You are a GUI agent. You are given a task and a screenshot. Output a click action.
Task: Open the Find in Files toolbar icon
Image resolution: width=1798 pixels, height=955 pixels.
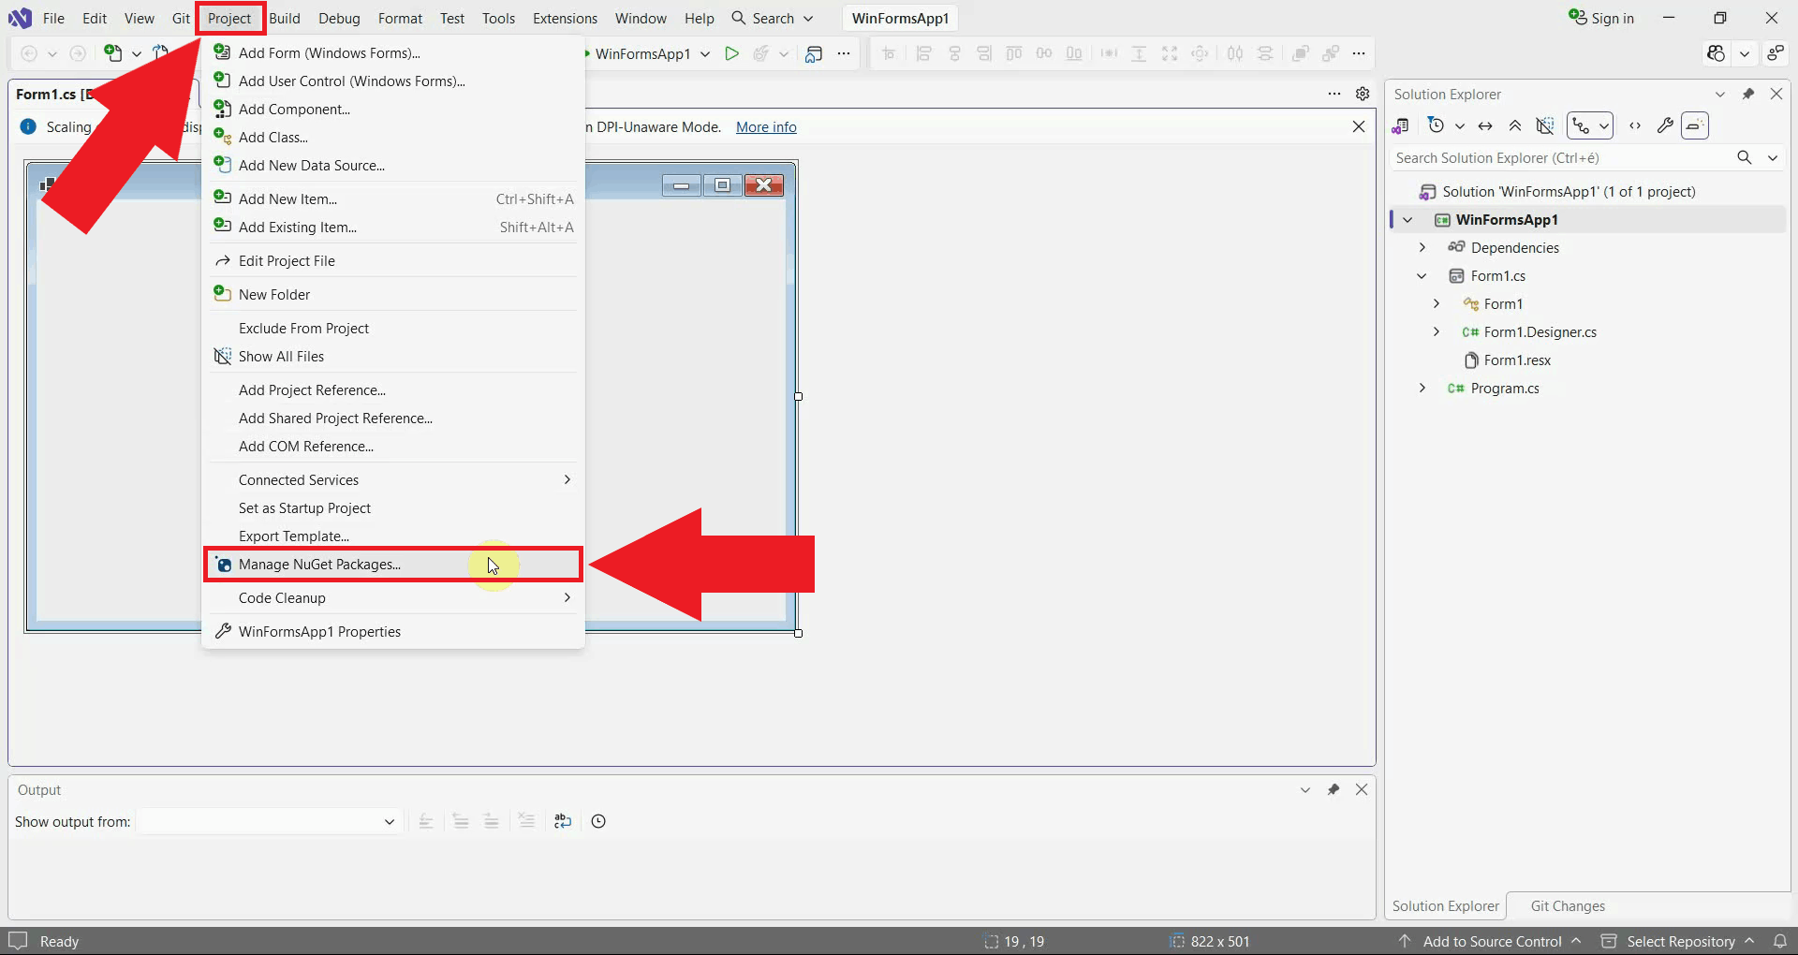pos(814,53)
